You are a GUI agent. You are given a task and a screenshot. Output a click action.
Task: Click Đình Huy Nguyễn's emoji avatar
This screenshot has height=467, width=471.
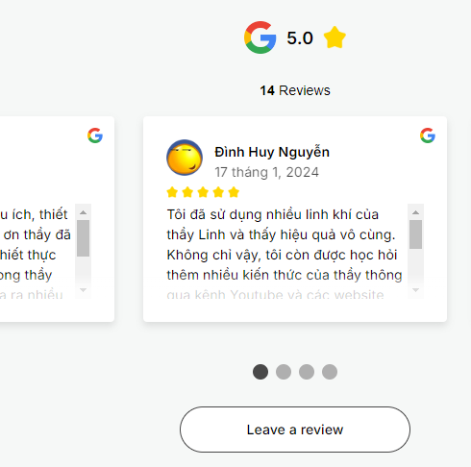pyautogui.click(x=185, y=158)
